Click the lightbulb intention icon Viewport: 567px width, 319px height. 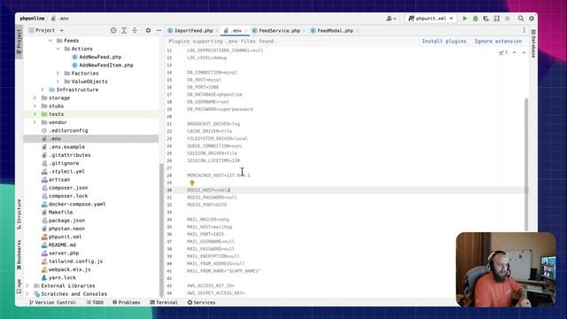tap(192, 183)
